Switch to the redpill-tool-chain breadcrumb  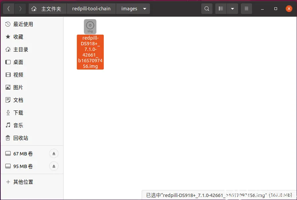pos(91,9)
